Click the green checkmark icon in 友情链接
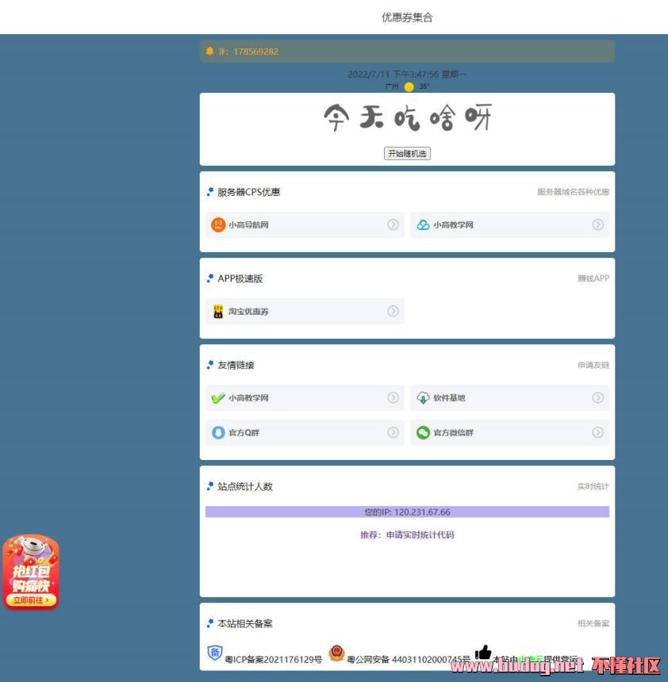The width and height of the screenshot is (668, 682). click(x=218, y=398)
